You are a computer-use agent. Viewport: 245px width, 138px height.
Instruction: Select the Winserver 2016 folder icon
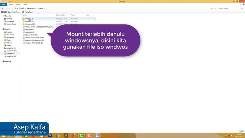(24, 24)
